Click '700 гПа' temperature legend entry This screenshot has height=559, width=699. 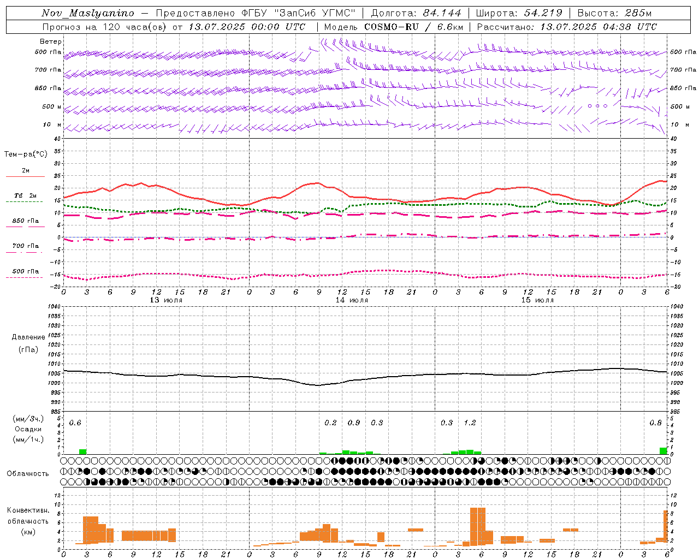pyautogui.click(x=26, y=246)
